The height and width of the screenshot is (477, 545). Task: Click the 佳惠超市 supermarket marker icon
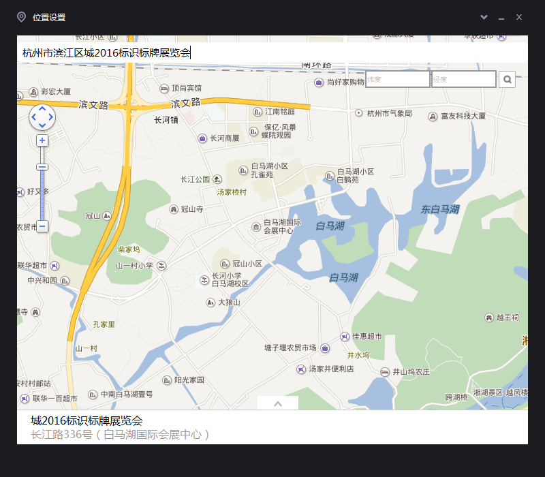point(345,337)
